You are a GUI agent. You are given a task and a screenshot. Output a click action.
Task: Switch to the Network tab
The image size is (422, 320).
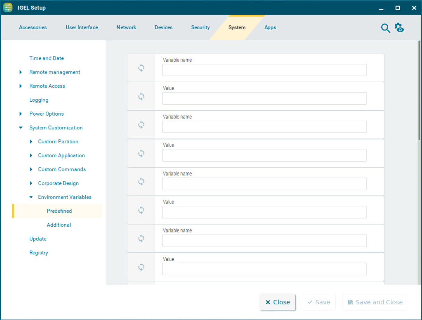pos(126,27)
